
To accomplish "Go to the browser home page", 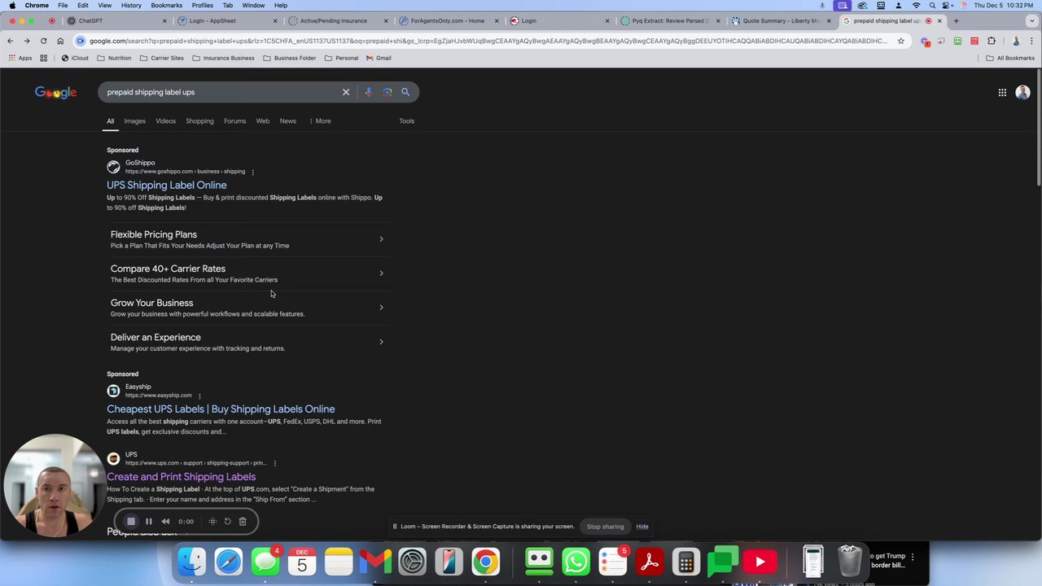I will coord(60,41).
